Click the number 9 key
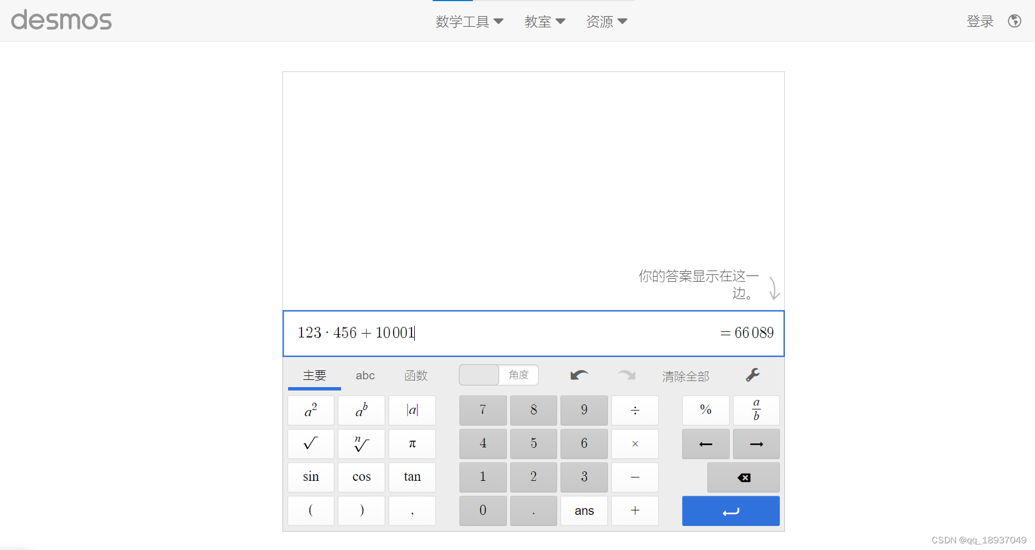The height and width of the screenshot is (550, 1035). pyautogui.click(x=584, y=411)
